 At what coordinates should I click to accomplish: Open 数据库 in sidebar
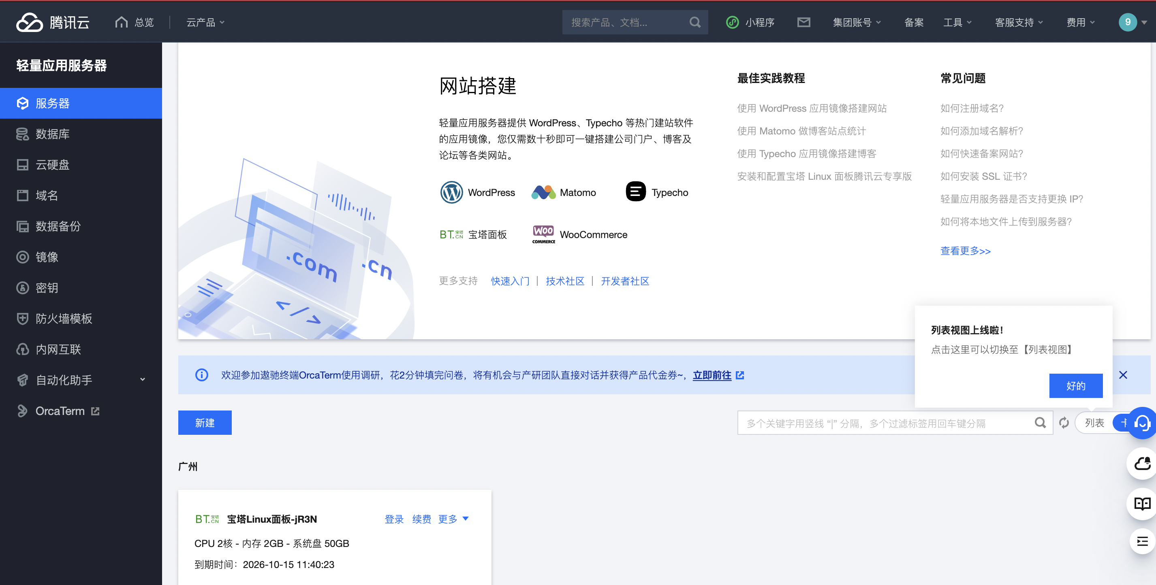click(81, 134)
